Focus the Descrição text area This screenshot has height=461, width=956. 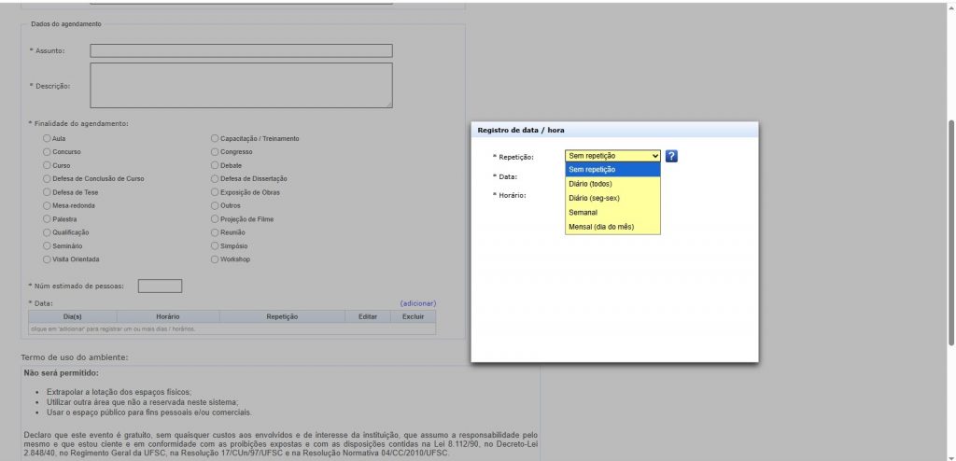click(241, 86)
